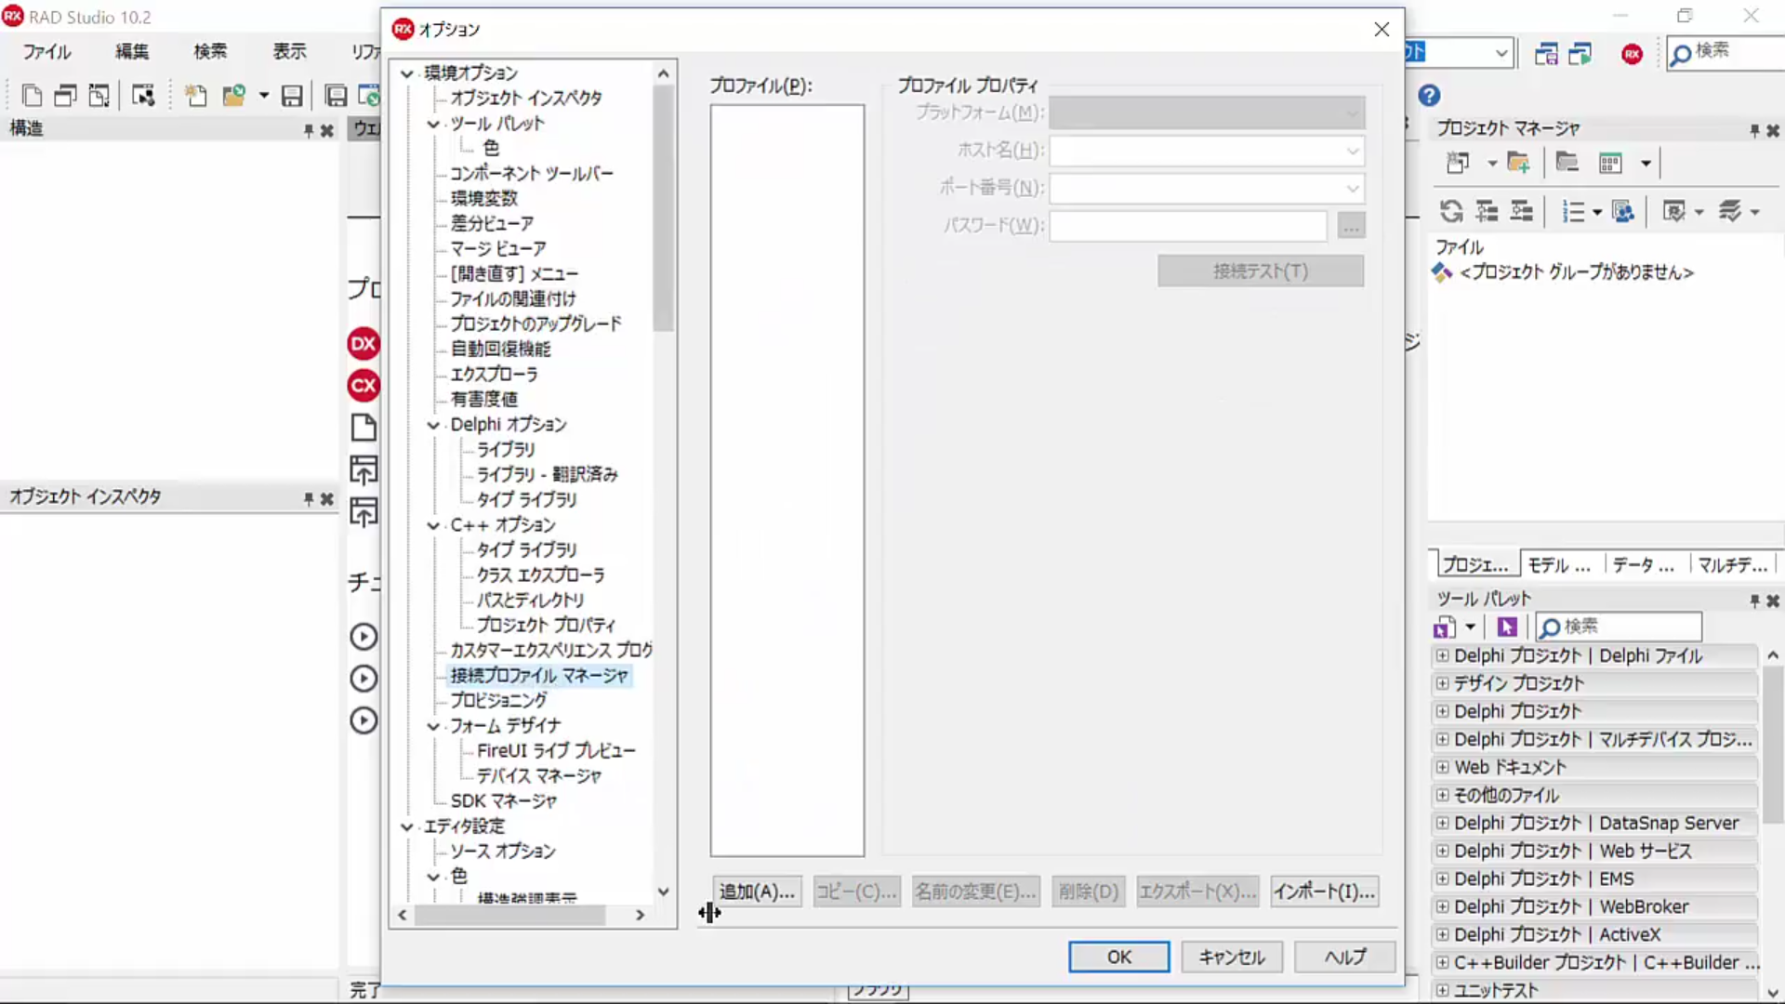Click the インポート(I)... button
Viewport: 1785px width, 1004px height.
[1324, 892]
